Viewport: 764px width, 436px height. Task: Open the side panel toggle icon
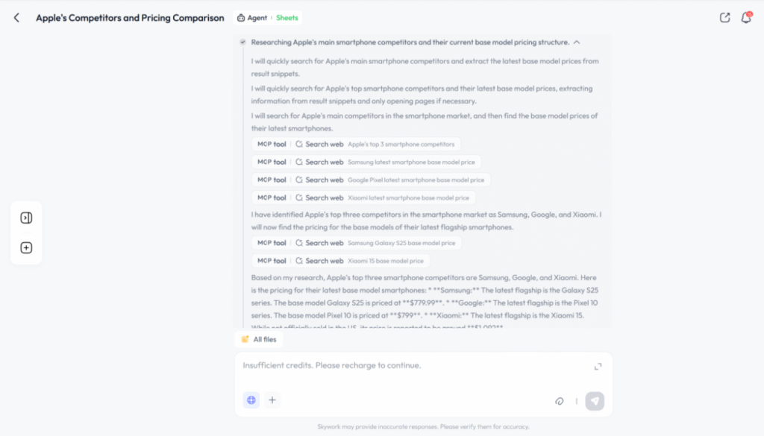click(x=26, y=218)
